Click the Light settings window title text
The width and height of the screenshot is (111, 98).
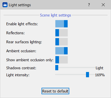tap(20, 5)
